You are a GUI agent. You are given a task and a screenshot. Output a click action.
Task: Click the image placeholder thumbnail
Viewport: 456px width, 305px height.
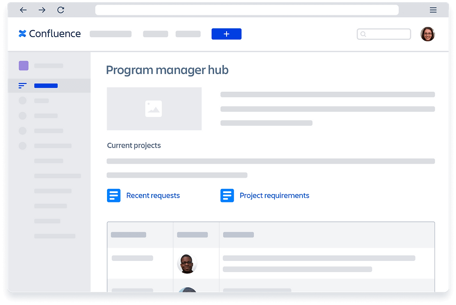154,109
